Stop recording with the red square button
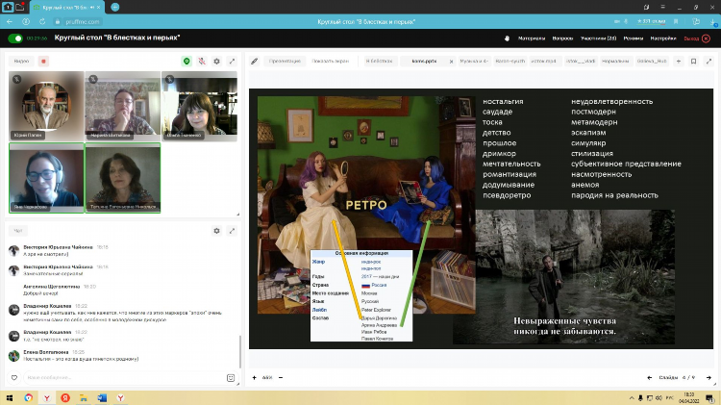Image resolution: width=721 pixels, height=405 pixels. [x=43, y=62]
